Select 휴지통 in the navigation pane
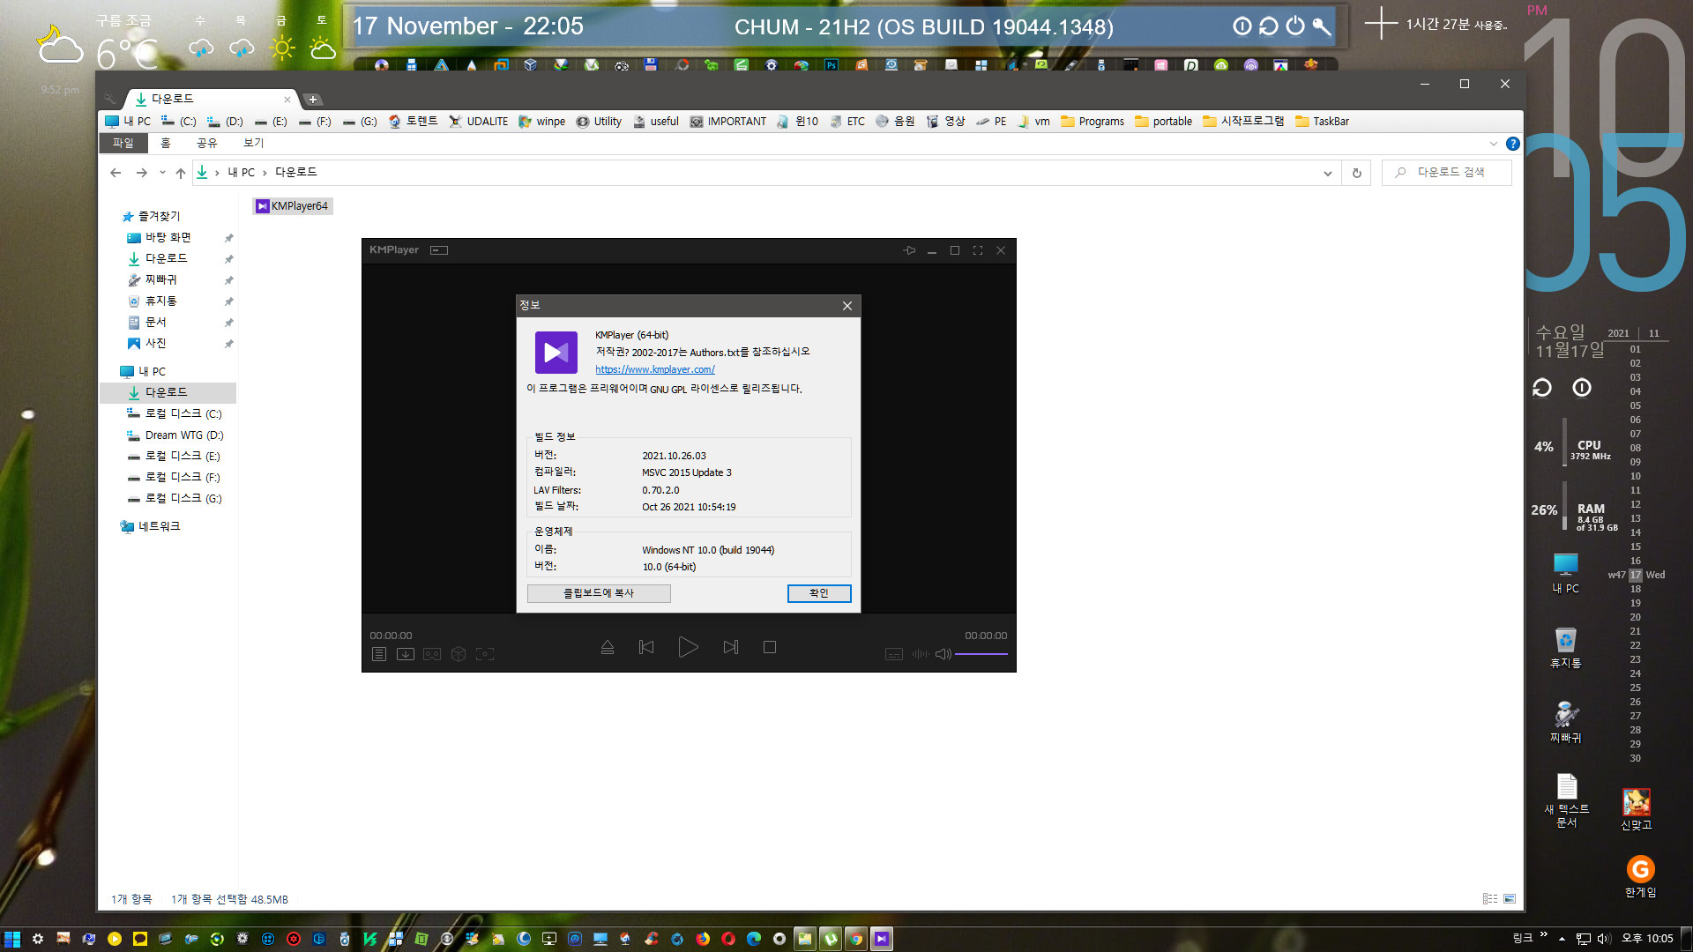The width and height of the screenshot is (1693, 952). (x=160, y=301)
